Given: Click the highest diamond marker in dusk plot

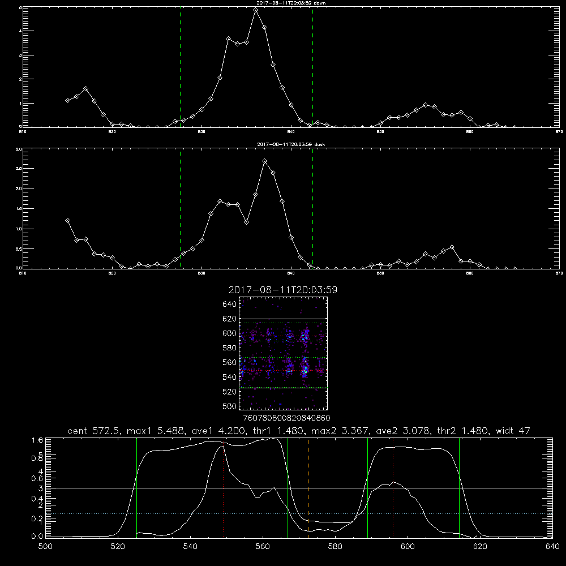Looking at the screenshot, I should (264, 161).
